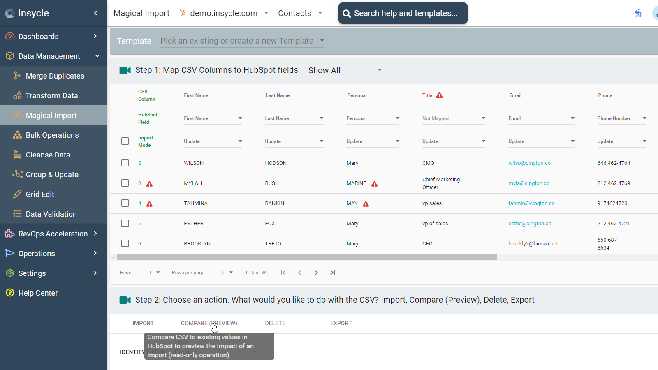This screenshot has height=370, width=658.
Task: Open the Show All filter dropdown
Action: coord(345,70)
